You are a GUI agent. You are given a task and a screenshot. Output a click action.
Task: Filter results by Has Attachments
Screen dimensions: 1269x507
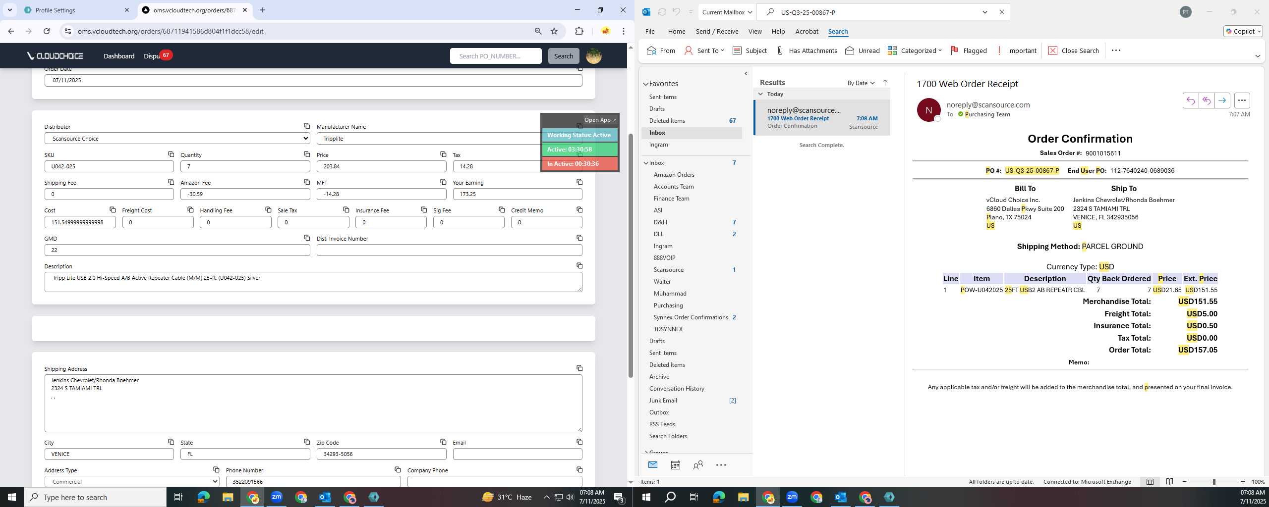click(x=806, y=51)
